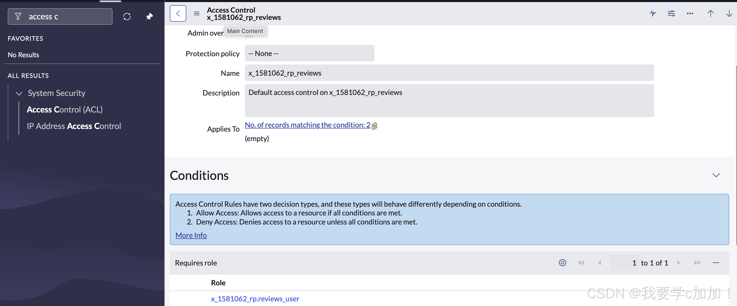This screenshot has height=306, width=737.
Task: Go to previous record up arrow
Action: pyautogui.click(x=710, y=13)
